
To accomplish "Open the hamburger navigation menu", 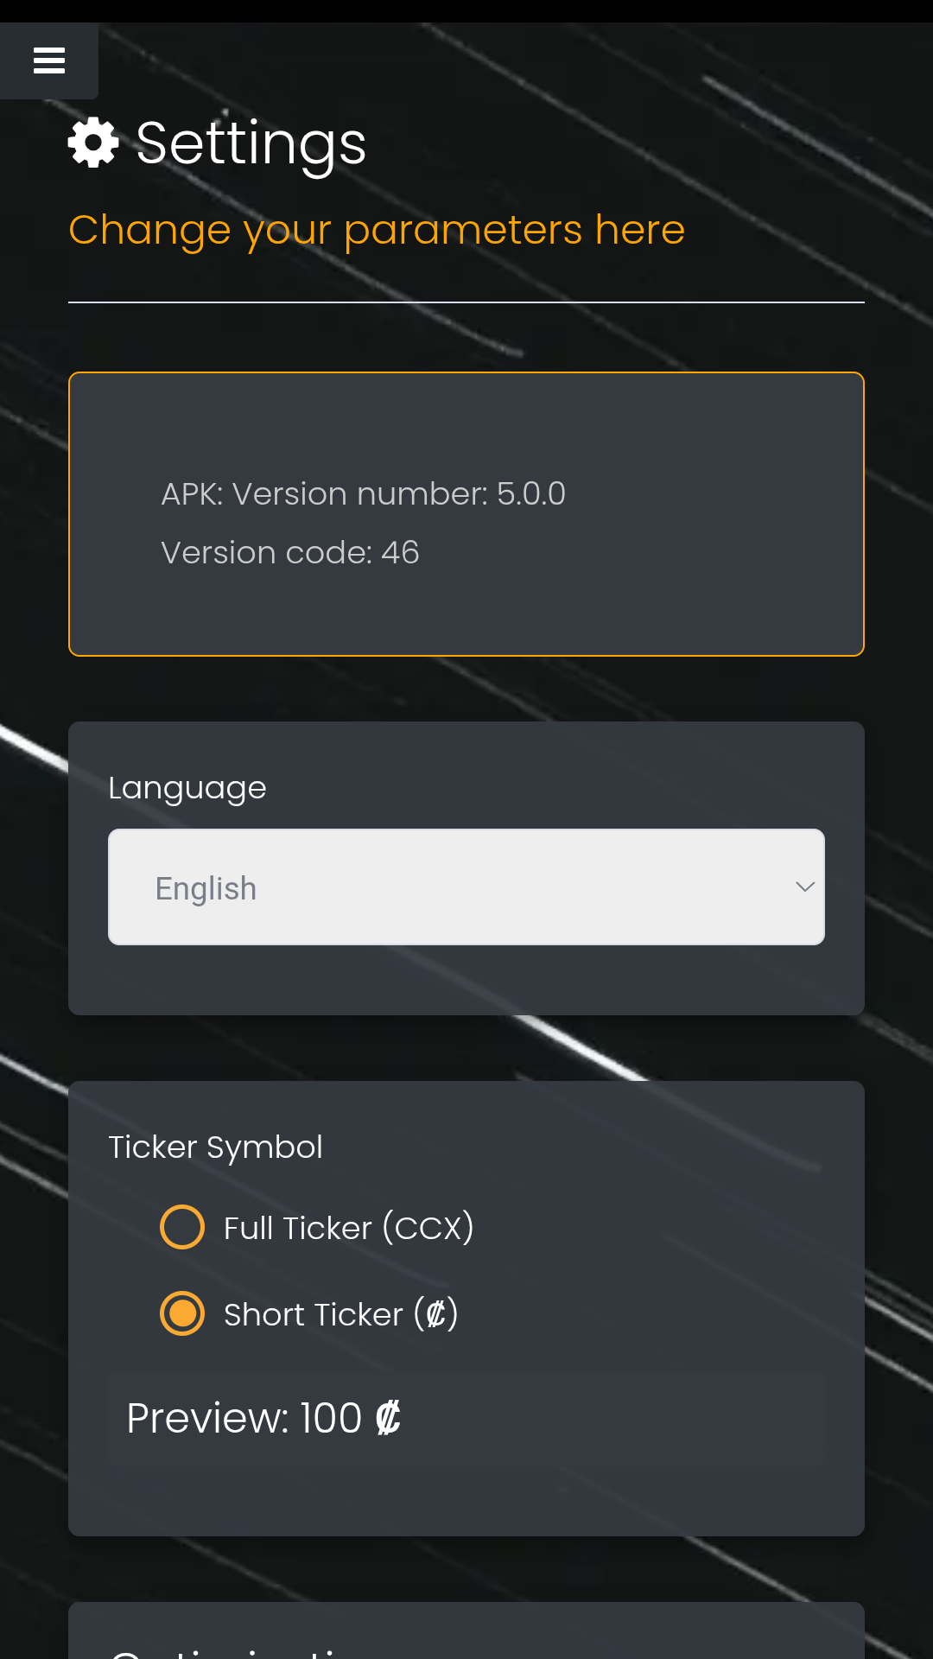I will (x=49, y=60).
